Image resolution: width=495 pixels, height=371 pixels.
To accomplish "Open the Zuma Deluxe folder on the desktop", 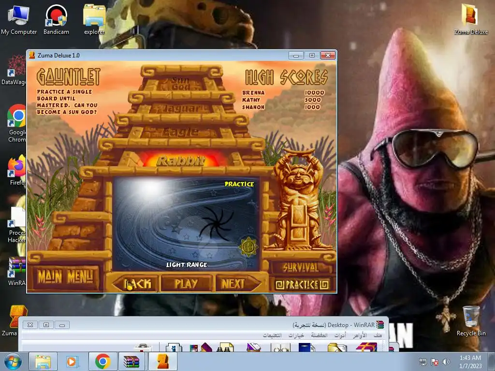I will (x=471, y=19).
